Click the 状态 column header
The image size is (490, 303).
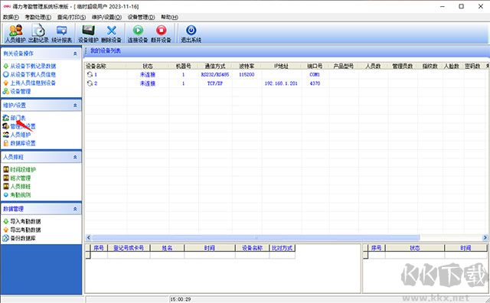(148, 66)
